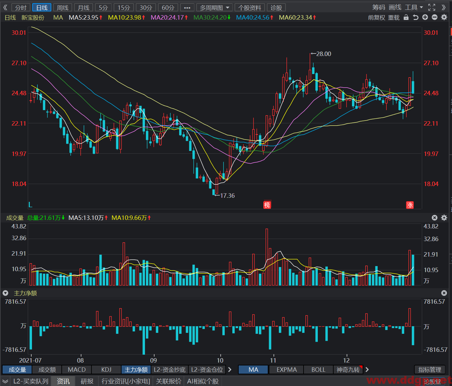The height and width of the screenshot is (386, 452).
Task: Click the lock icon beside 重载
Action: point(406,17)
